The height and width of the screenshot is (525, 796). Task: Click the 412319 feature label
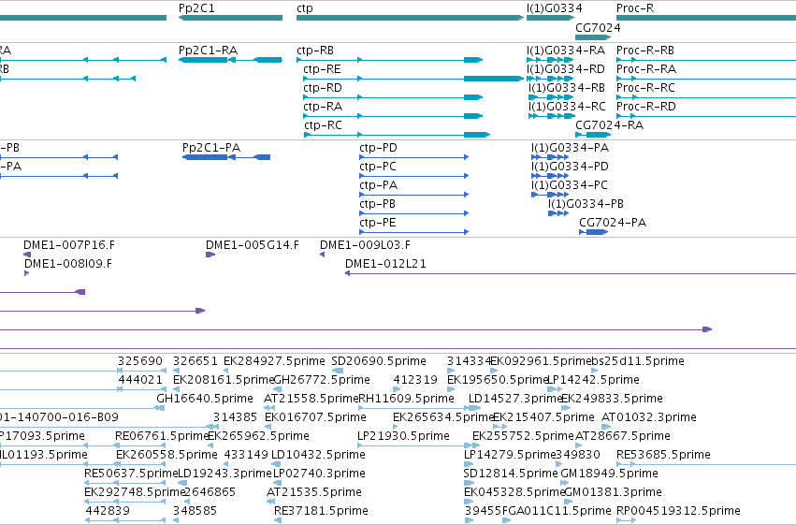click(x=414, y=380)
